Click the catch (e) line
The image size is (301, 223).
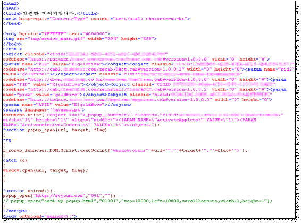click(x=15, y=160)
